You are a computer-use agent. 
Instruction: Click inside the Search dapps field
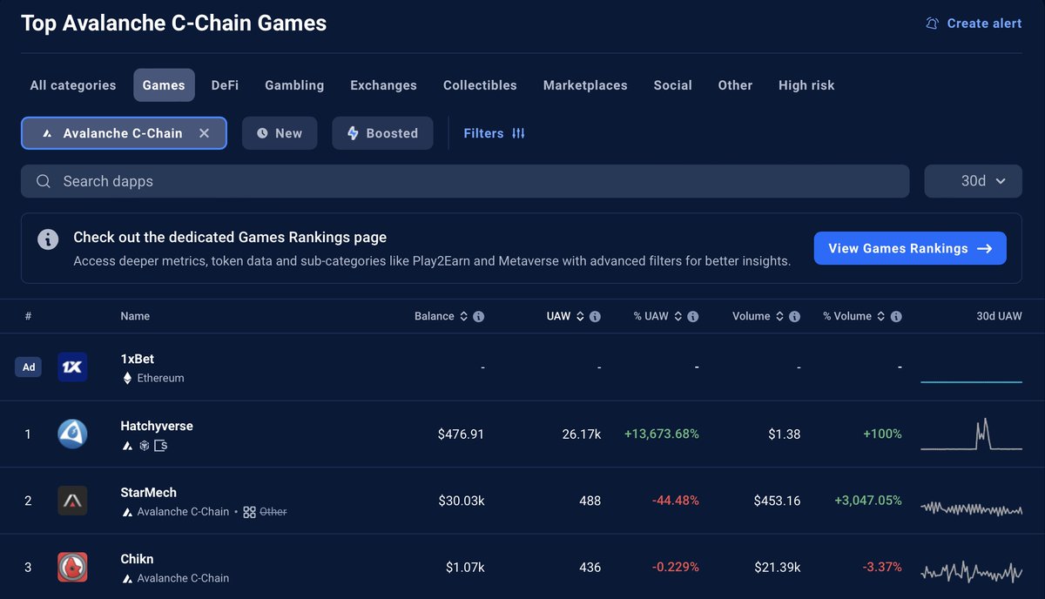[348, 180]
